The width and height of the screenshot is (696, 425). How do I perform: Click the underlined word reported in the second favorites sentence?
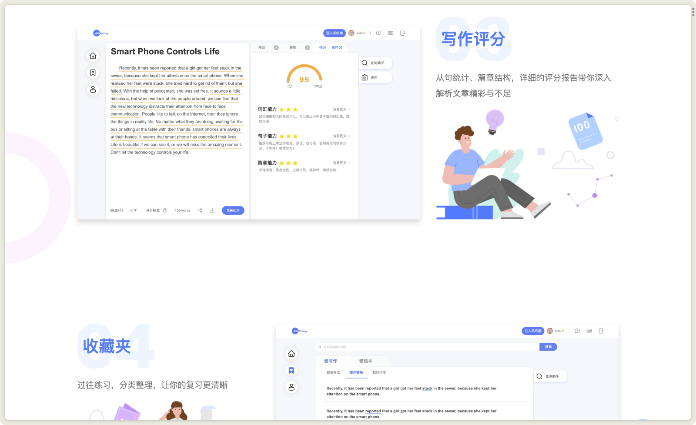(373, 411)
